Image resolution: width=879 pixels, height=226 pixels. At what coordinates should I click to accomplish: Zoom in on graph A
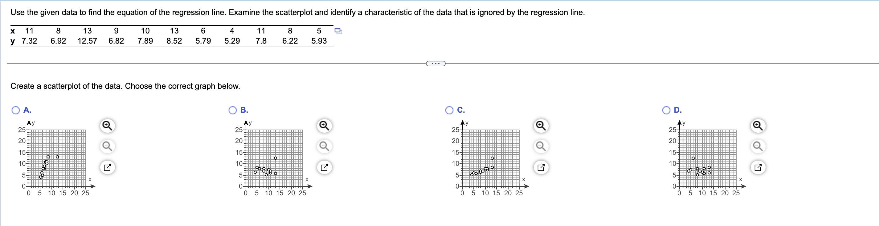[108, 126]
